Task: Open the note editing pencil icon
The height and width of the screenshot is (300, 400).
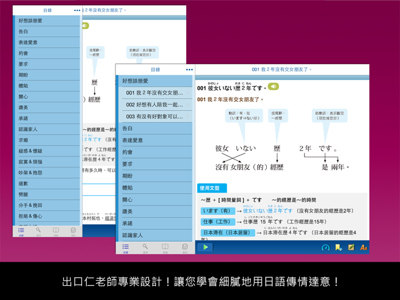Action: pos(351,247)
